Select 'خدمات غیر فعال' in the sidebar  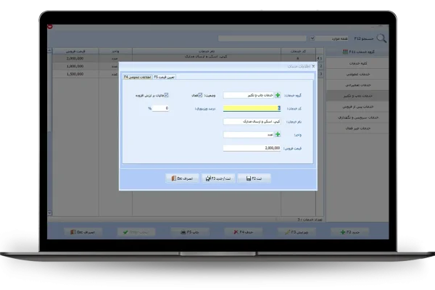(357, 128)
